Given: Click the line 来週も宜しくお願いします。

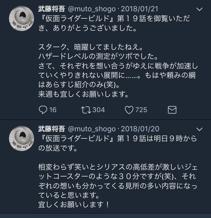Looking at the screenshot, I should tap(83, 95).
